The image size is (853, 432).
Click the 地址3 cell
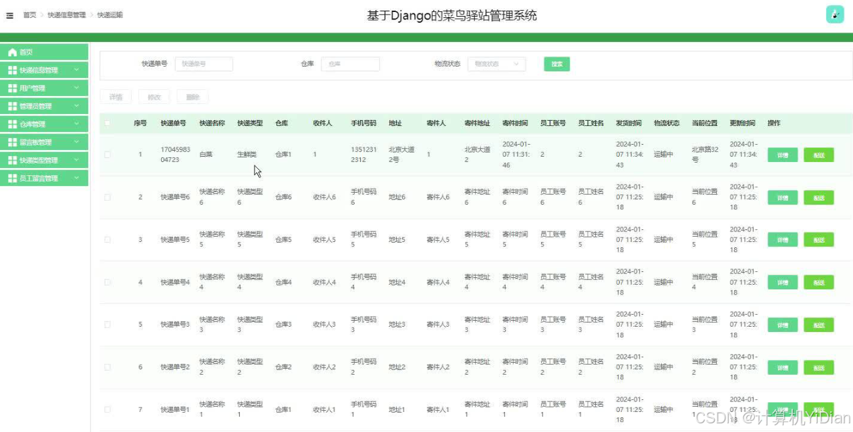(397, 325)
